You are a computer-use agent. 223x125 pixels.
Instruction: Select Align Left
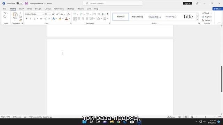(75, 18)
